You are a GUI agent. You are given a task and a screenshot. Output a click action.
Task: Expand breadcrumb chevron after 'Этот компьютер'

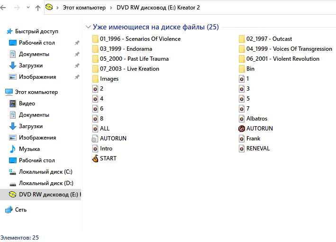(x=111, y=8)
